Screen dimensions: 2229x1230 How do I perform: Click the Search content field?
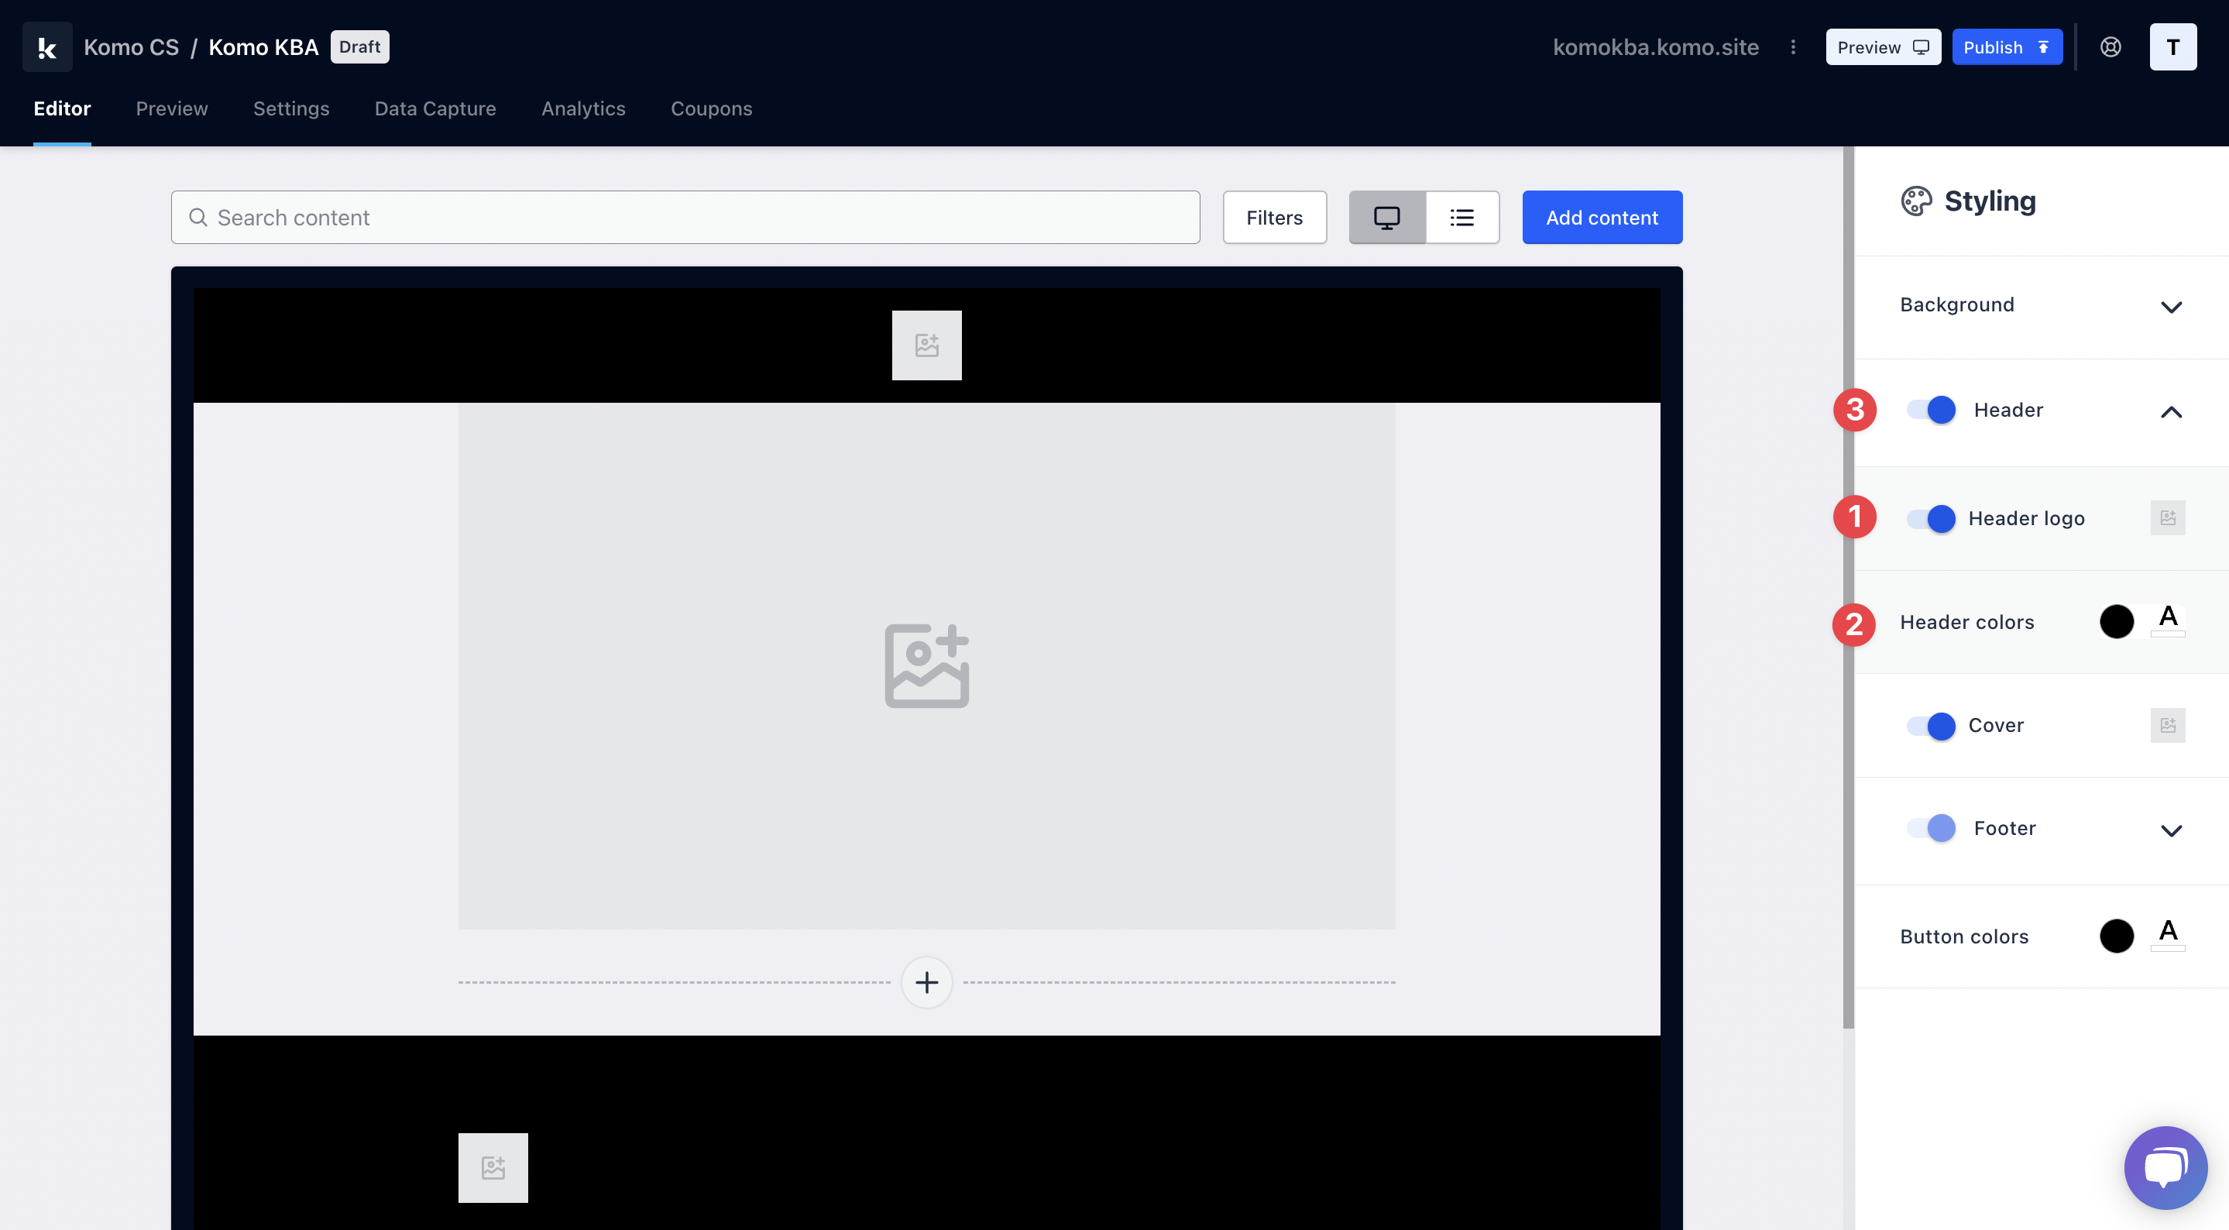tap(685, 217)
